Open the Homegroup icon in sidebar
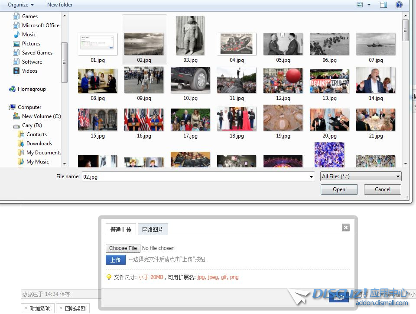Viewport: 416px width, 314px height. pos(12,89)
